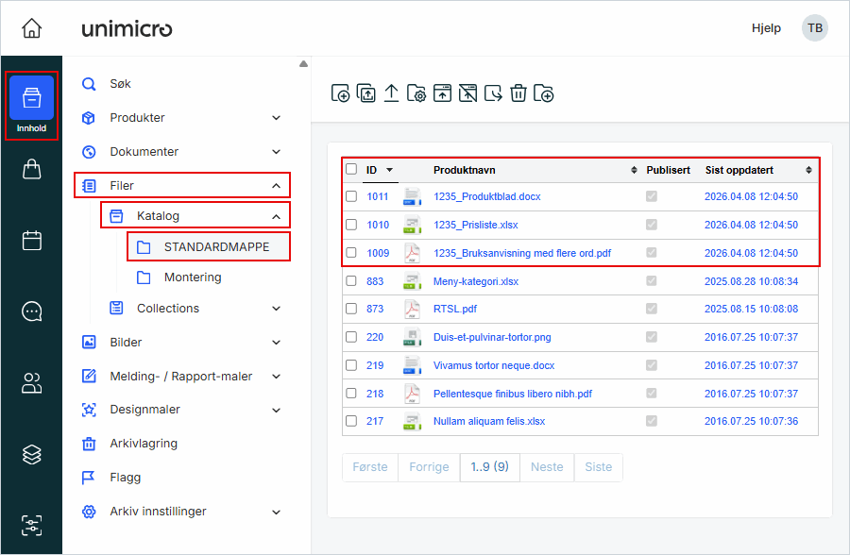The height and width of the screenshot is (555, 850).
Task: Open the Arkivlagring menu item
Action: pos(144,444)
